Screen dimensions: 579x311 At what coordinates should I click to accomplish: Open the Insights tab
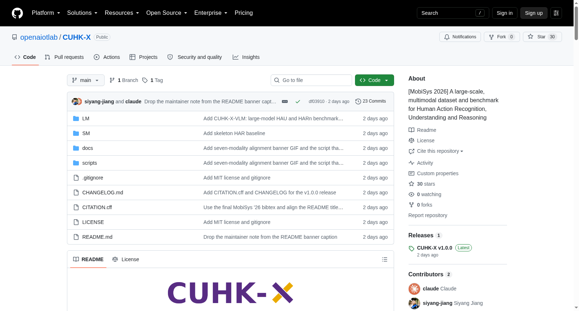(246, 57)
